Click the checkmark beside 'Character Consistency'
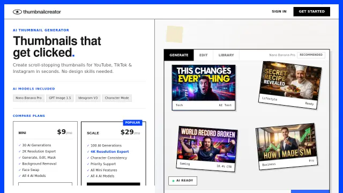The image size is (343, 193). click(x=88, y=158)
